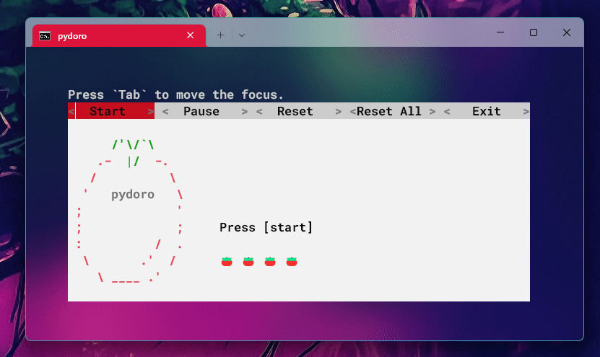Maximize the terminal window
Screen dimensions: 600x357
click(x=534, y=32)
